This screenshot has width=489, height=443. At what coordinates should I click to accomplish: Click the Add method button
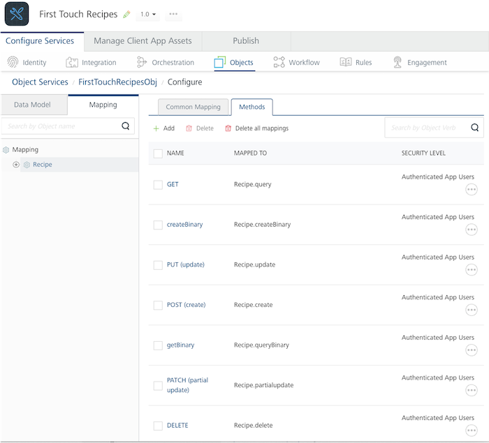(164, 128)
